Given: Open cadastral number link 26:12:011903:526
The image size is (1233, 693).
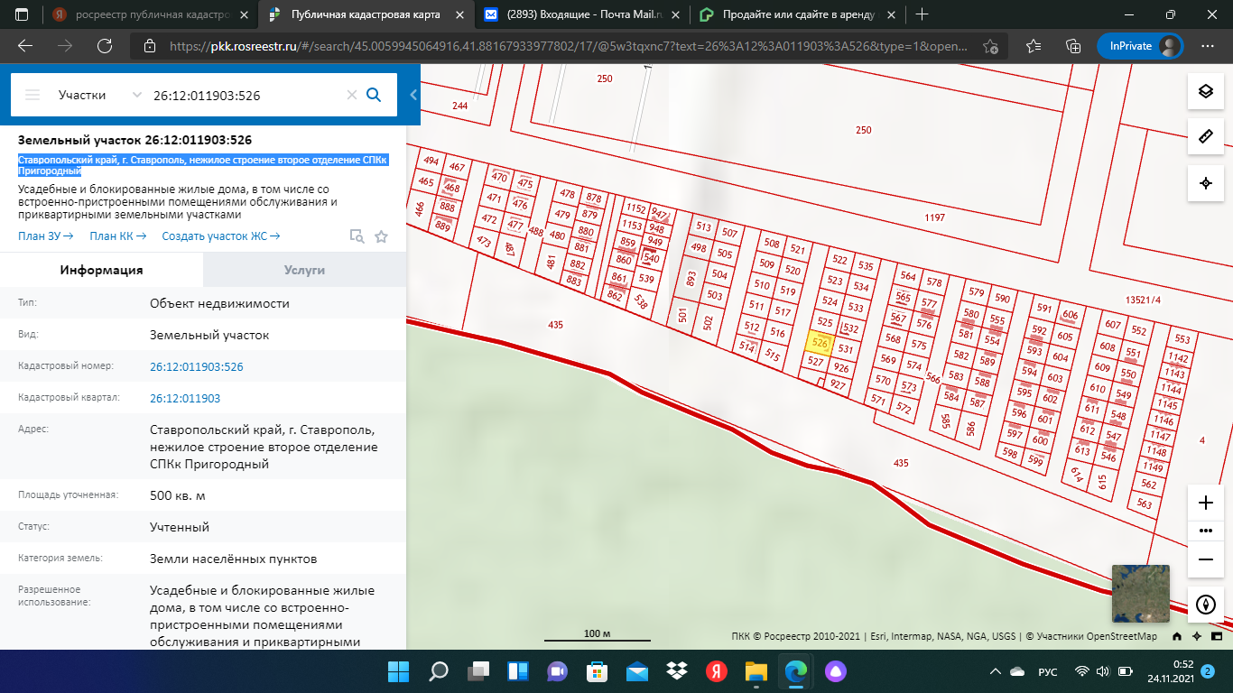Looking at the screenshot, I should [197, 366].
